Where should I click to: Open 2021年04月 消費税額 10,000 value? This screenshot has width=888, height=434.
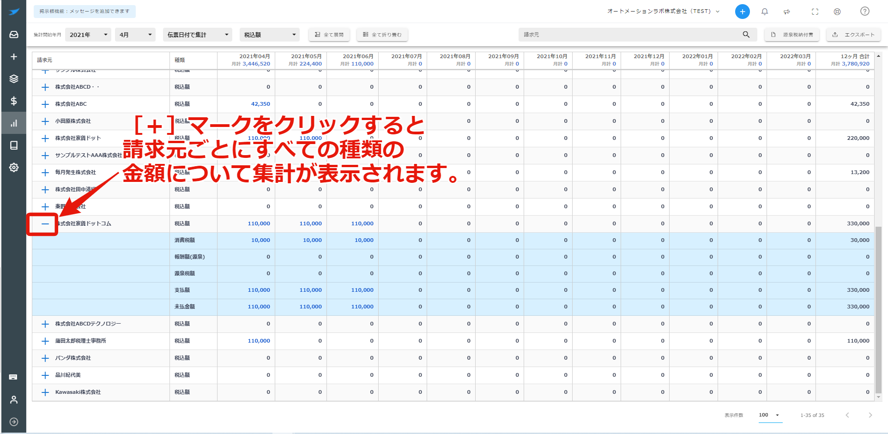[x=260, y=241]
